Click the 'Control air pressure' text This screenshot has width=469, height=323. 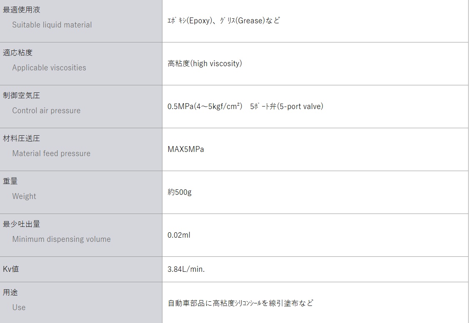(46, 110)
